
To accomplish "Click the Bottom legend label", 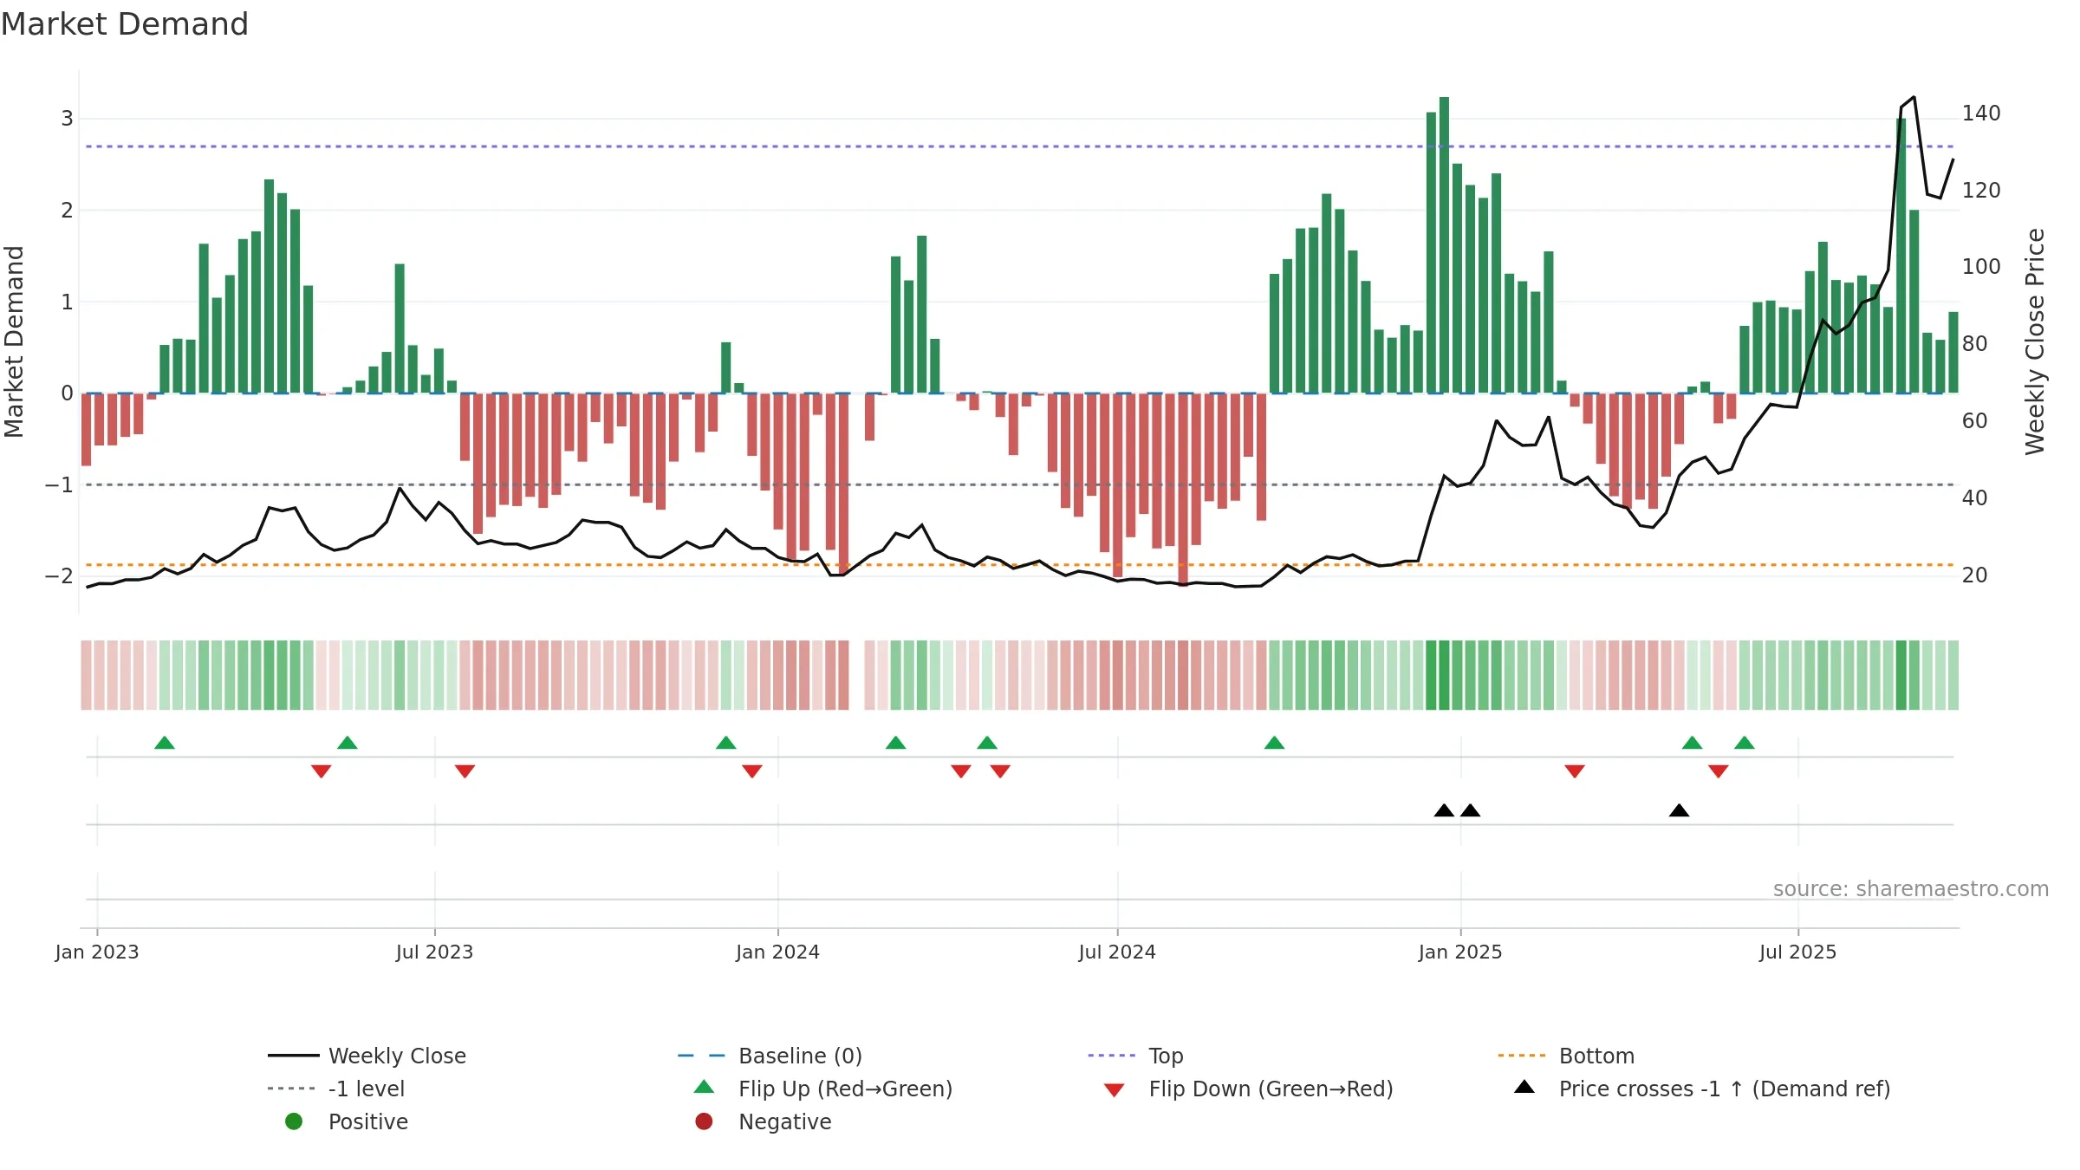I will (x=1596, y=1056).
